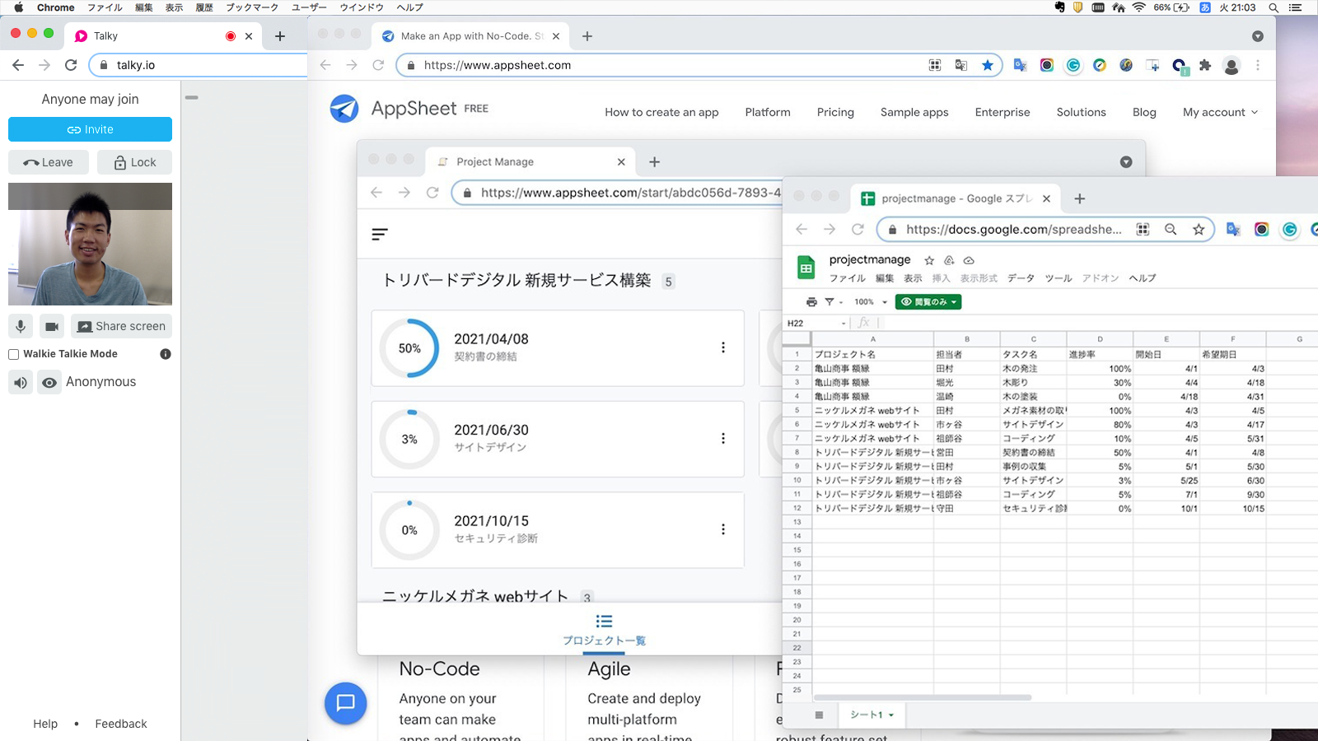This screenshot has height=741, width=1318.
Task: Click the H22 cell name box
Action: 797,323
